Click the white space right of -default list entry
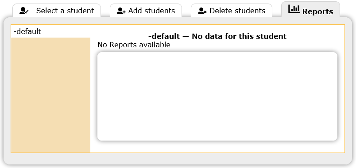The width and height of the screenshot is (356, 168). point(66,31)
